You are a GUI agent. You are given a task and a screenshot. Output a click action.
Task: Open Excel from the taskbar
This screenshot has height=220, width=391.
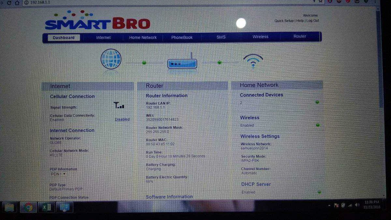pos(46,207)
